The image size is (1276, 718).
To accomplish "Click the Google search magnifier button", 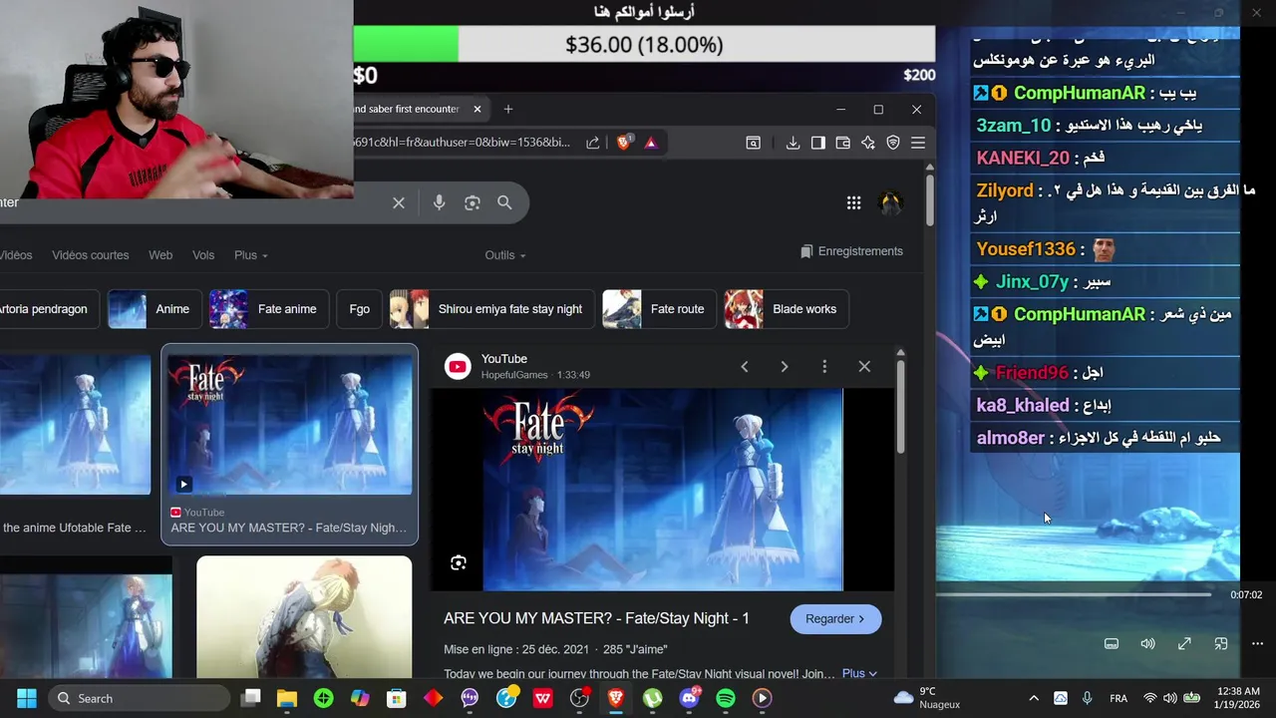I will point(504,202).
